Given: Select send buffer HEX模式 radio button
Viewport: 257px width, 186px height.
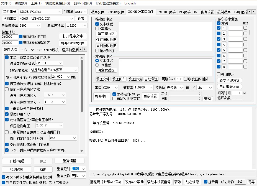Looking at the screenshot, I should [x=97, y=65].
